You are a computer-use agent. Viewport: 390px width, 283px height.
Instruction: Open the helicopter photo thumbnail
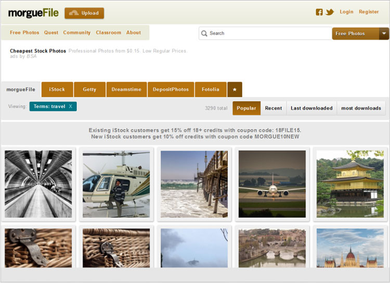[x=116, y=184]
